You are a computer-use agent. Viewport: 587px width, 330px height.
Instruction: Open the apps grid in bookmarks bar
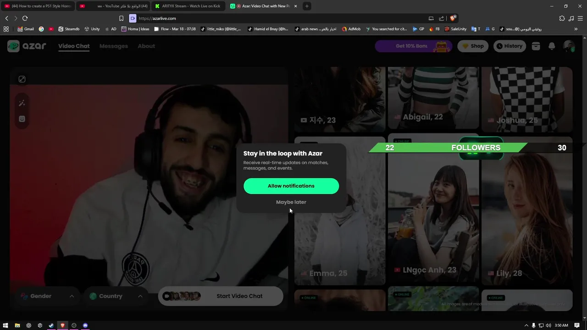pyautogui.click(x=6, y=29)
